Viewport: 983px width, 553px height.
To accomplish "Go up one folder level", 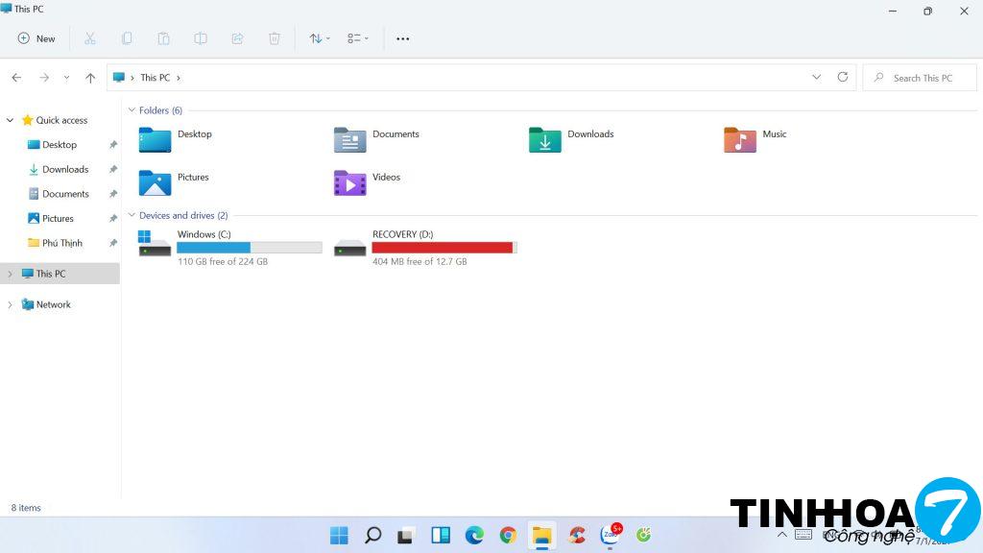I will tap(90, 78).
